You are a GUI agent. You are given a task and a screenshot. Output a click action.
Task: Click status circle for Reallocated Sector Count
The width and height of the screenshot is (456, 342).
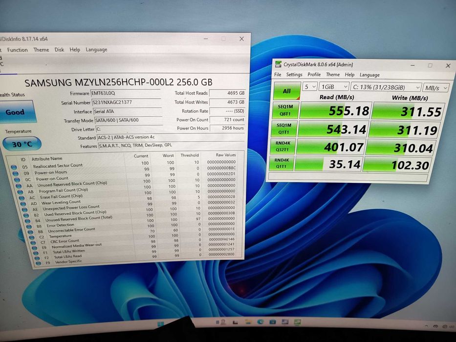click(14, 167)
